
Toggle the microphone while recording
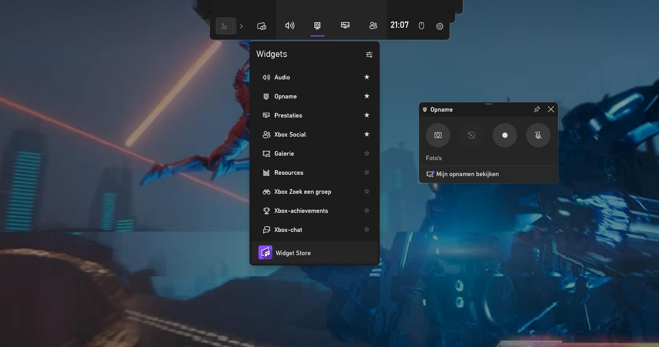pyautogui.click(x=538, y=135)
